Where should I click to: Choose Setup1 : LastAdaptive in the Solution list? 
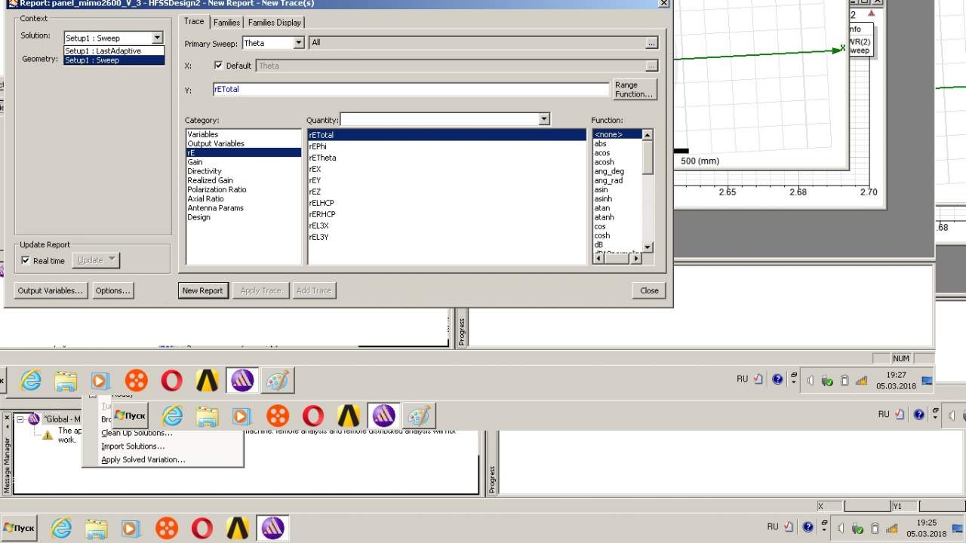(114, 51)
